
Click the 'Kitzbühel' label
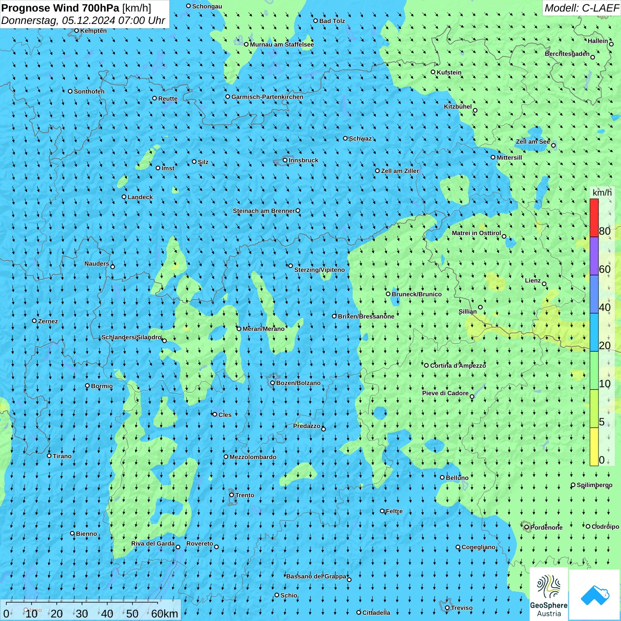click(x=458, y=106)
